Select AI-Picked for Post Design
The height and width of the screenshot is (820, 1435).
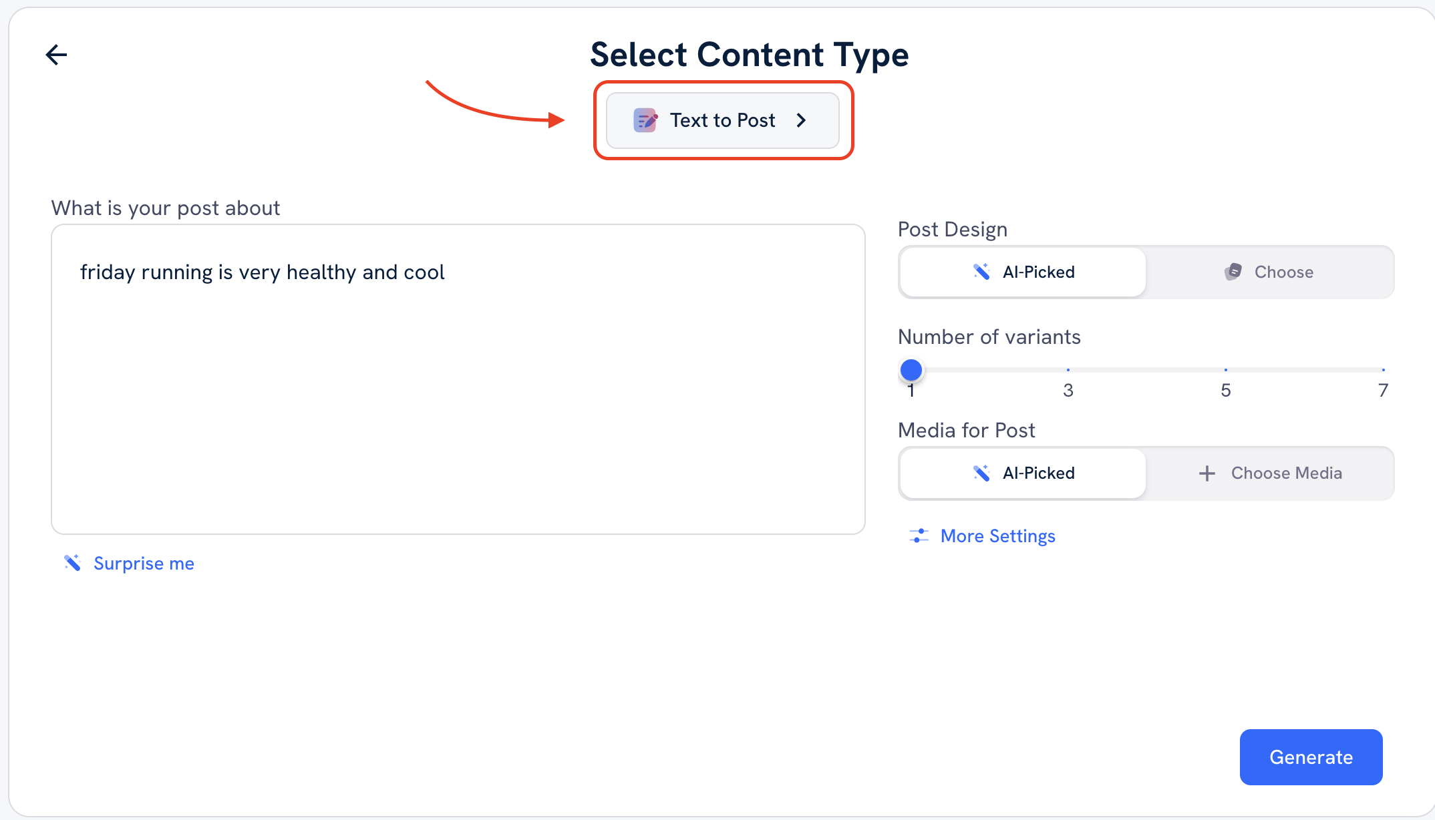click(x=1023, y=272)
